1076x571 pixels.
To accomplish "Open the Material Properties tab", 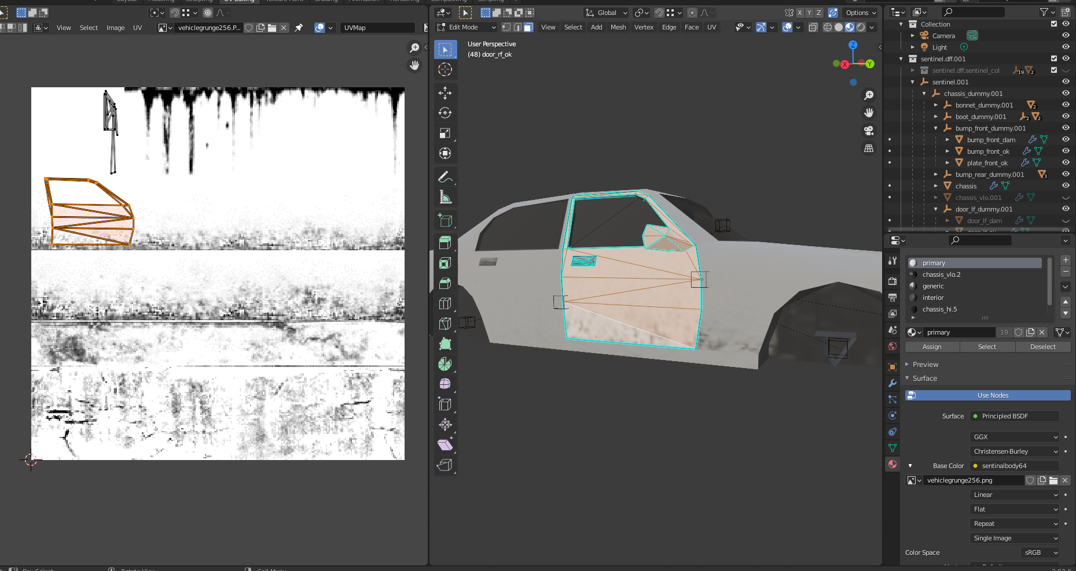I will coord(892,464).
